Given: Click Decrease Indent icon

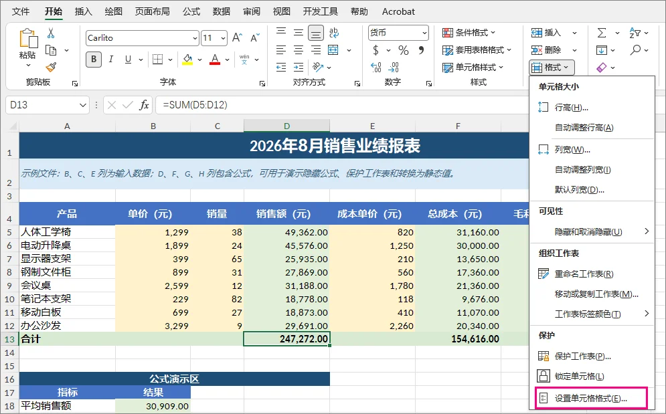Looking at the screenshot, I should 281,67.
